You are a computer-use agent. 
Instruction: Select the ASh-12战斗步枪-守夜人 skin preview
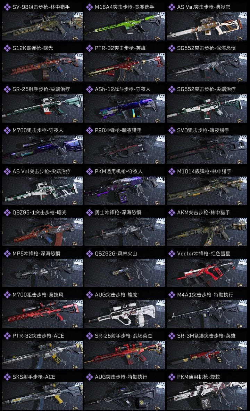point(125,109)
